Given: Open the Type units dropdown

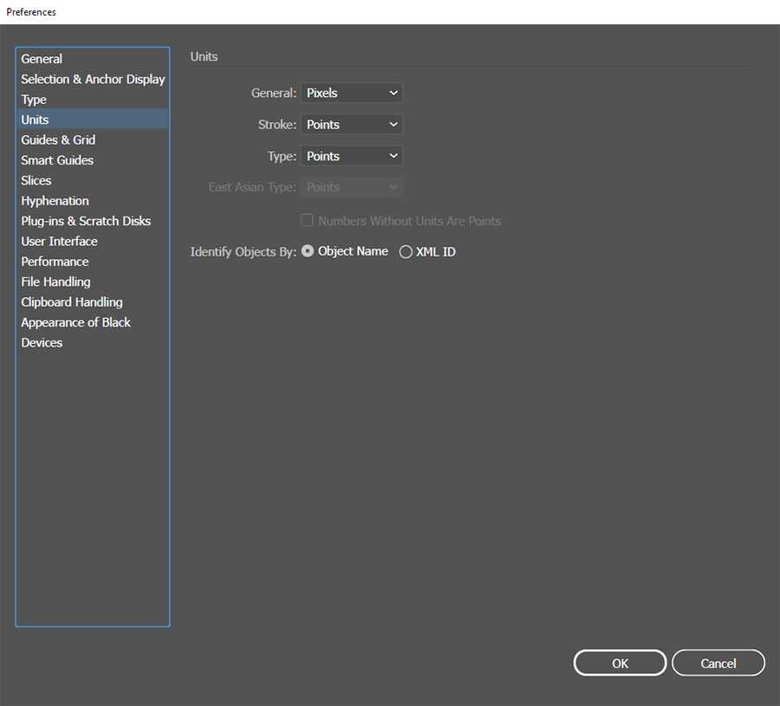Looking at the screenshot, I should point(351,156).
